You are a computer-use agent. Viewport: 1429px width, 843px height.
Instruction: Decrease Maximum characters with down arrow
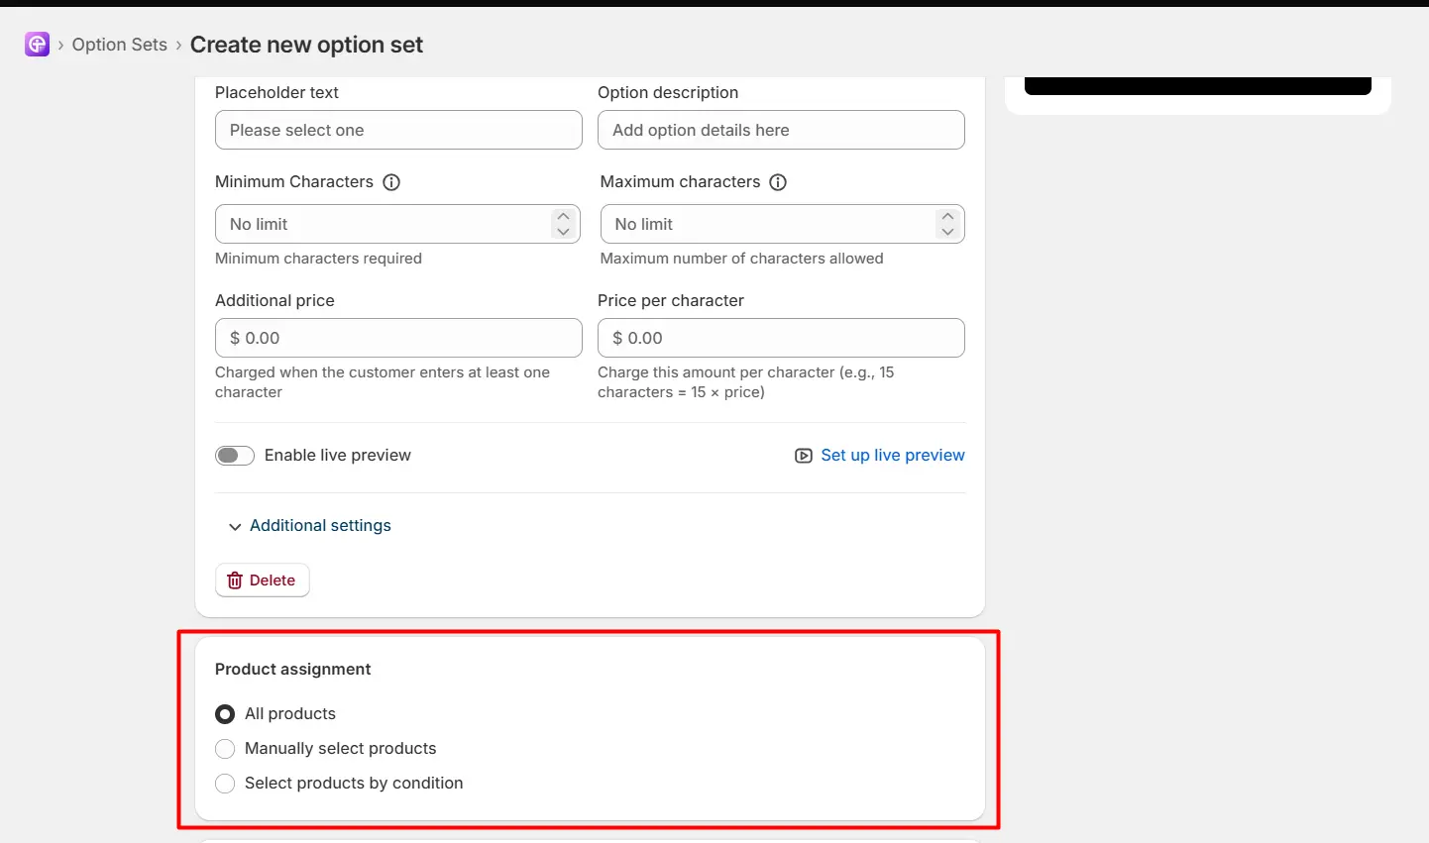(x=947, y=232)
